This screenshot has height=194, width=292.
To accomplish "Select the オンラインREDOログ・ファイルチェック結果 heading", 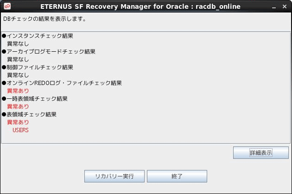I will tap(62, 83).
